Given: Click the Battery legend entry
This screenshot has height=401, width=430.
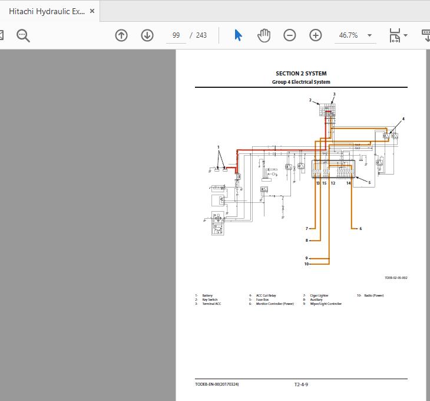Looking at the screenshot, I should tap(207, 295).
